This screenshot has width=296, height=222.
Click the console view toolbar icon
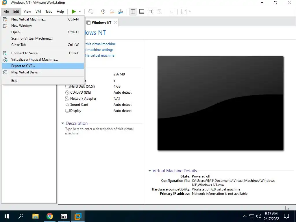tap(171, 12)
